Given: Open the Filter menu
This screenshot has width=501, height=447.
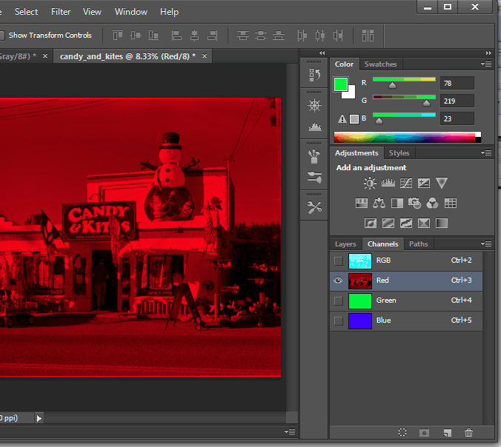Looking at the screenshot, I should point(61,12).
